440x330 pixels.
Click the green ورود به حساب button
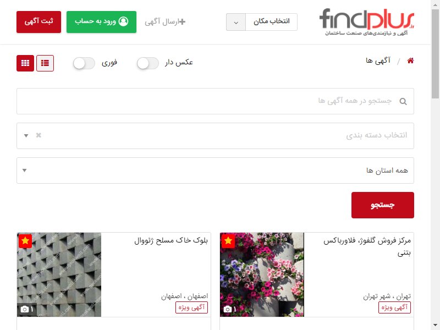tap(101, 22)
